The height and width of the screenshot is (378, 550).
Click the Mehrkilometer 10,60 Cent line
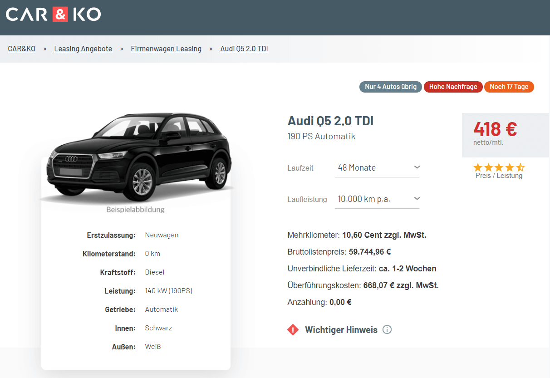coord(357,235)
